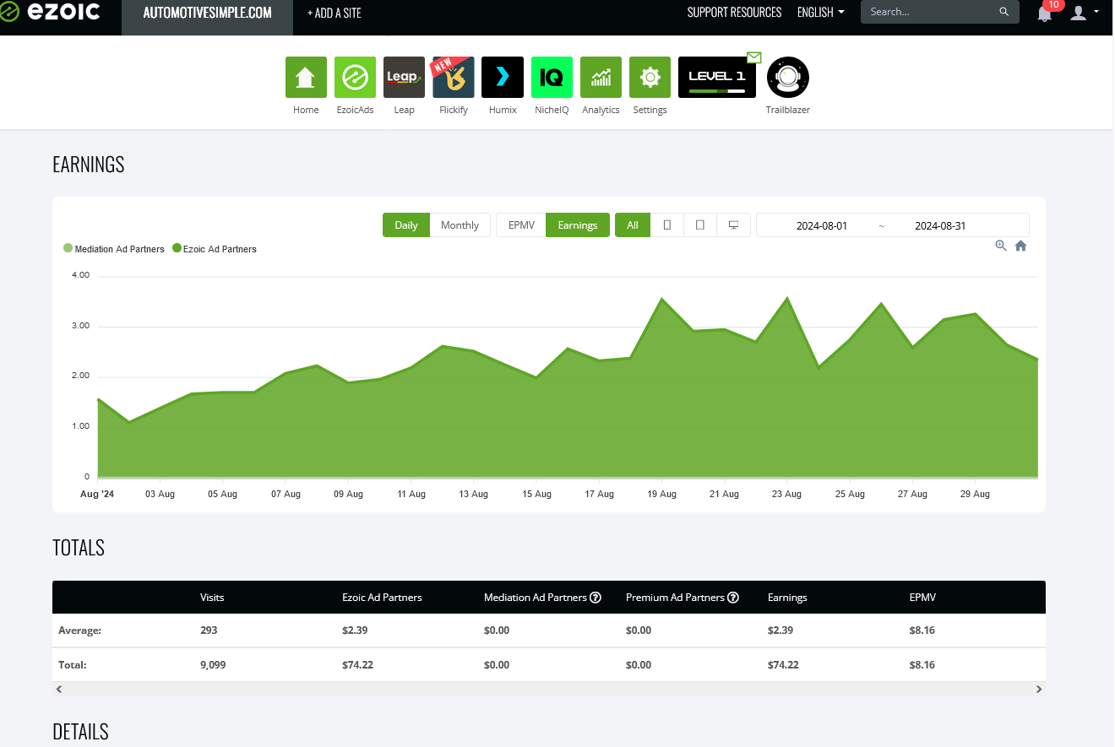Open the EzoicAds icon

pos(355,78)
